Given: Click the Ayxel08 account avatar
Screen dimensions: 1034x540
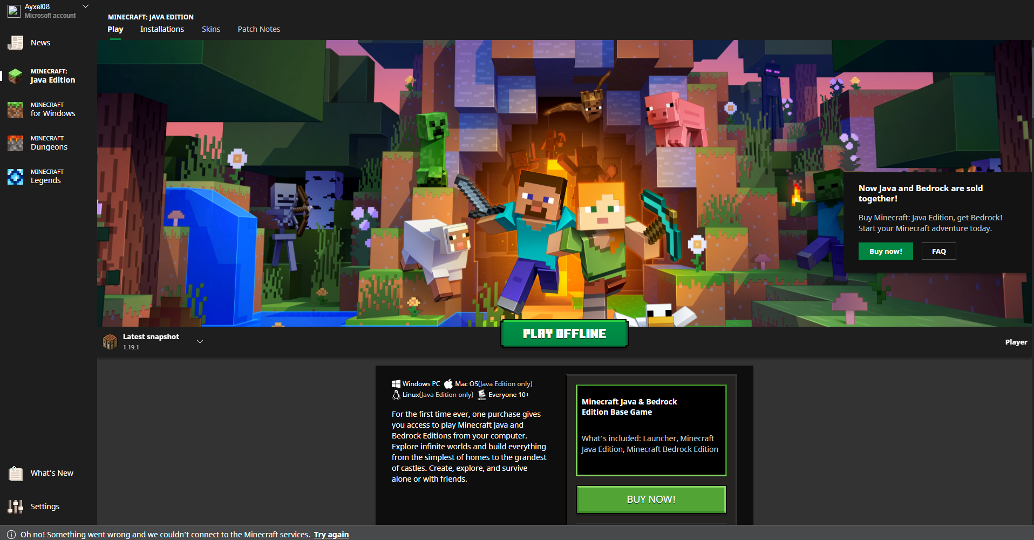Looking at the screenshot, I should [14, 11].
